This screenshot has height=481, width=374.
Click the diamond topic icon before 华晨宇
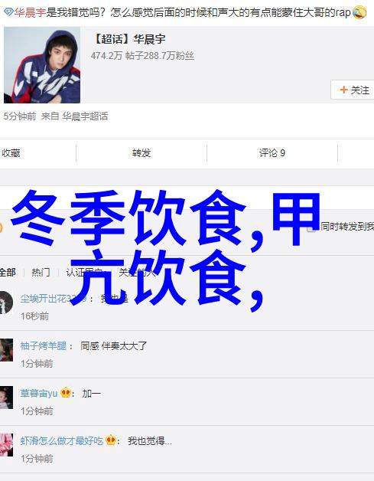tap(8, 12)
